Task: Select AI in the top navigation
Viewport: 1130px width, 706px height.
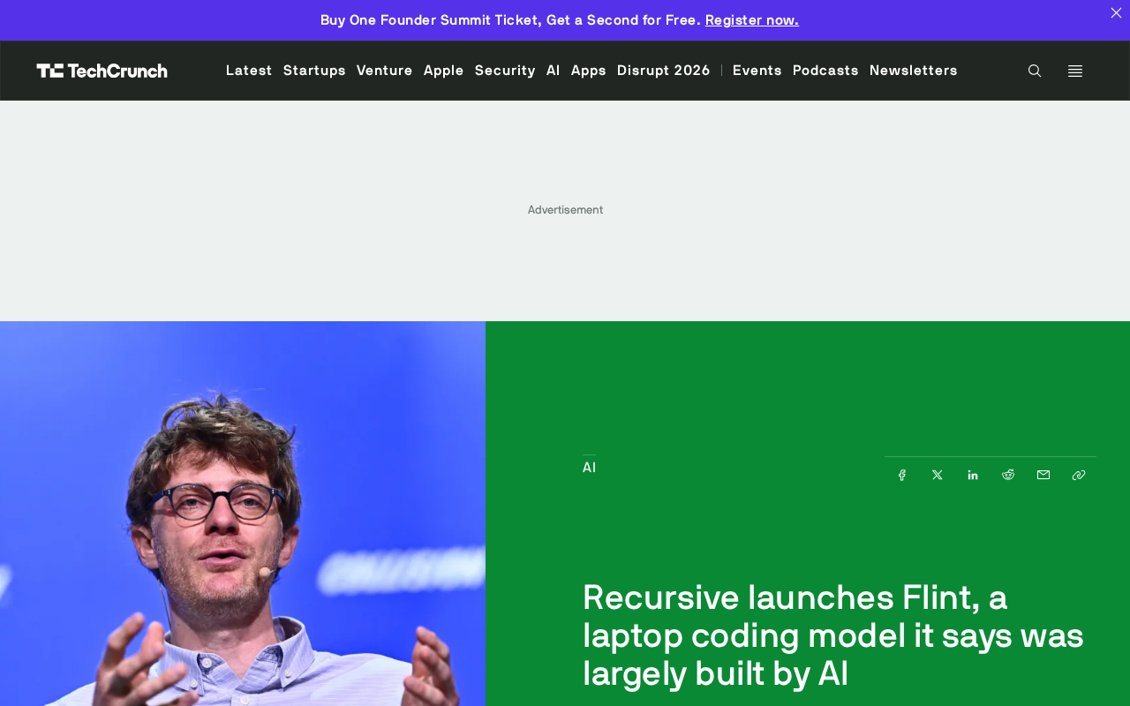Action: 554,71
